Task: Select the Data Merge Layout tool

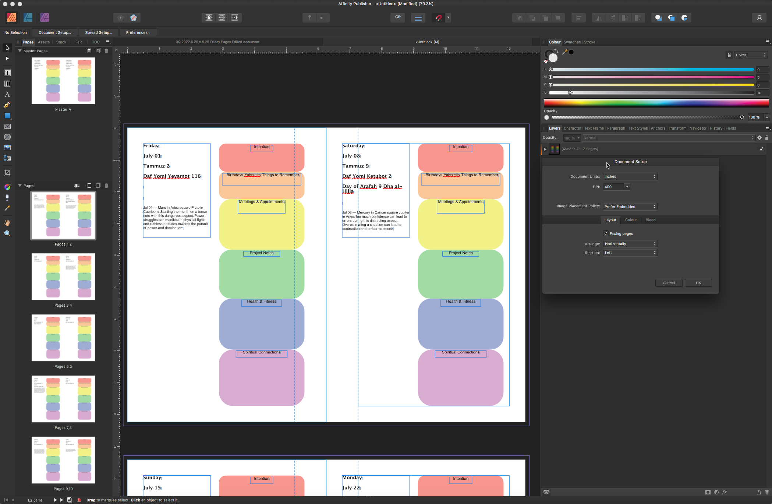Action: [7, 158]
